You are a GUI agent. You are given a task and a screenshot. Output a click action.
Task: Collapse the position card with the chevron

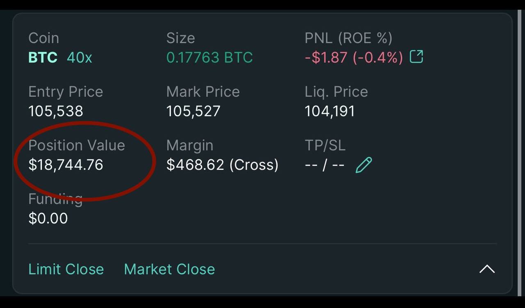coord(487,269)
